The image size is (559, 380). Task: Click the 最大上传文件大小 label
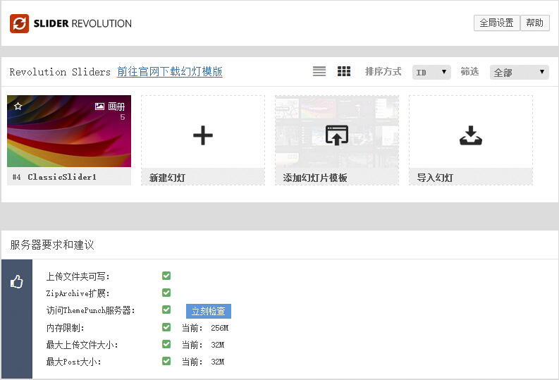82,345
